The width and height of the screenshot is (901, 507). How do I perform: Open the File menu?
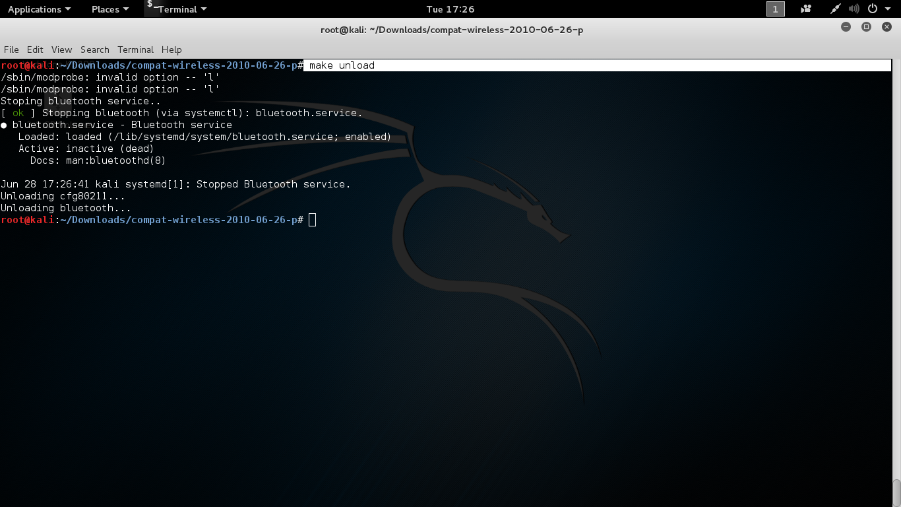11,50
